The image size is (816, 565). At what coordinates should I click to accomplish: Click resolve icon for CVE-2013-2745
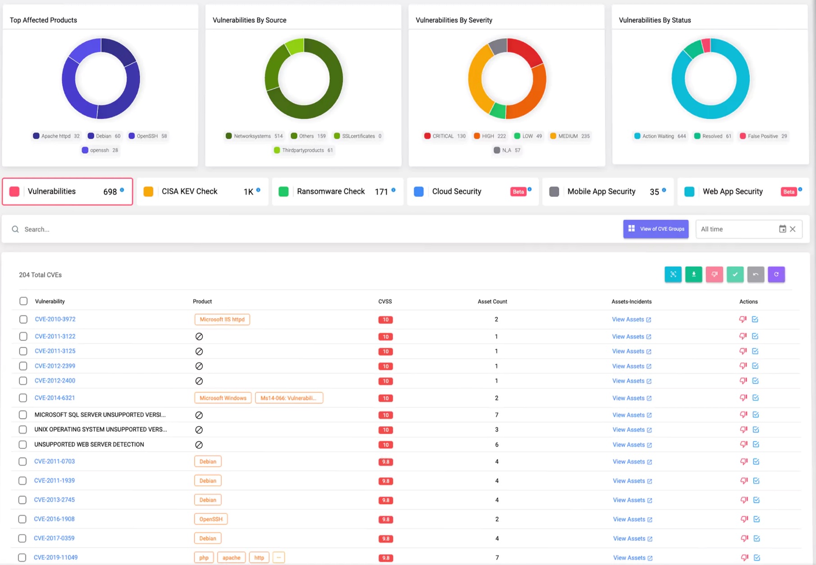point(756,500)
